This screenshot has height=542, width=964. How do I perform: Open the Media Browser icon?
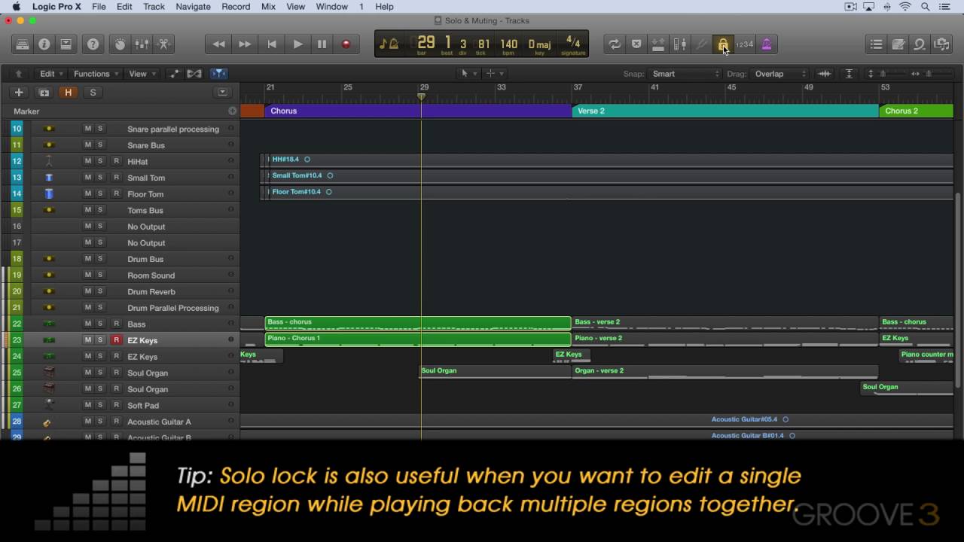941,44
